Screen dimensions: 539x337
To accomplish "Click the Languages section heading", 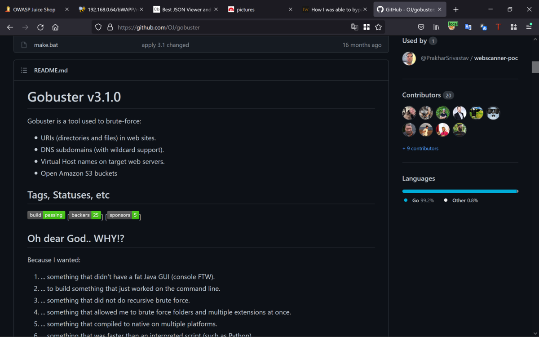I will [x=419, y=178].
